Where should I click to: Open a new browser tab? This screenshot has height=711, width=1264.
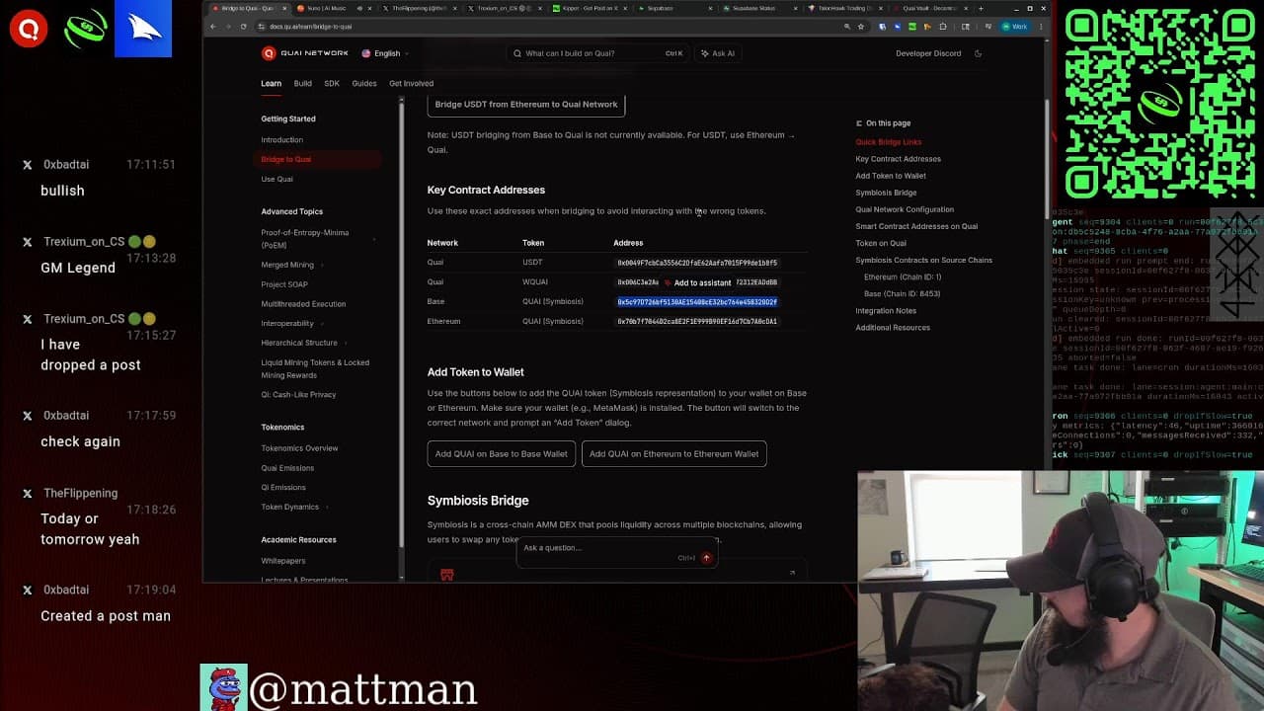pos(981,8)
